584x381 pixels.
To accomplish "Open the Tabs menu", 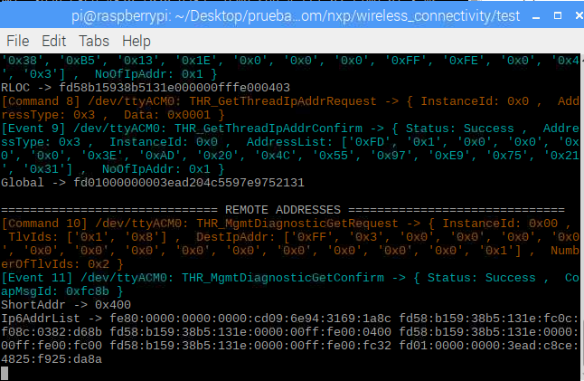I will click(94, 41).
